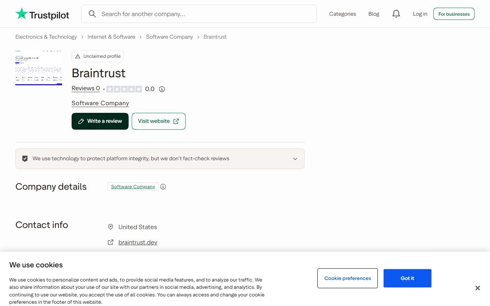The width and height of the screenshot is (490, 306).
Task: Open notifications bell icon
Action: click(x=396, y=14)
